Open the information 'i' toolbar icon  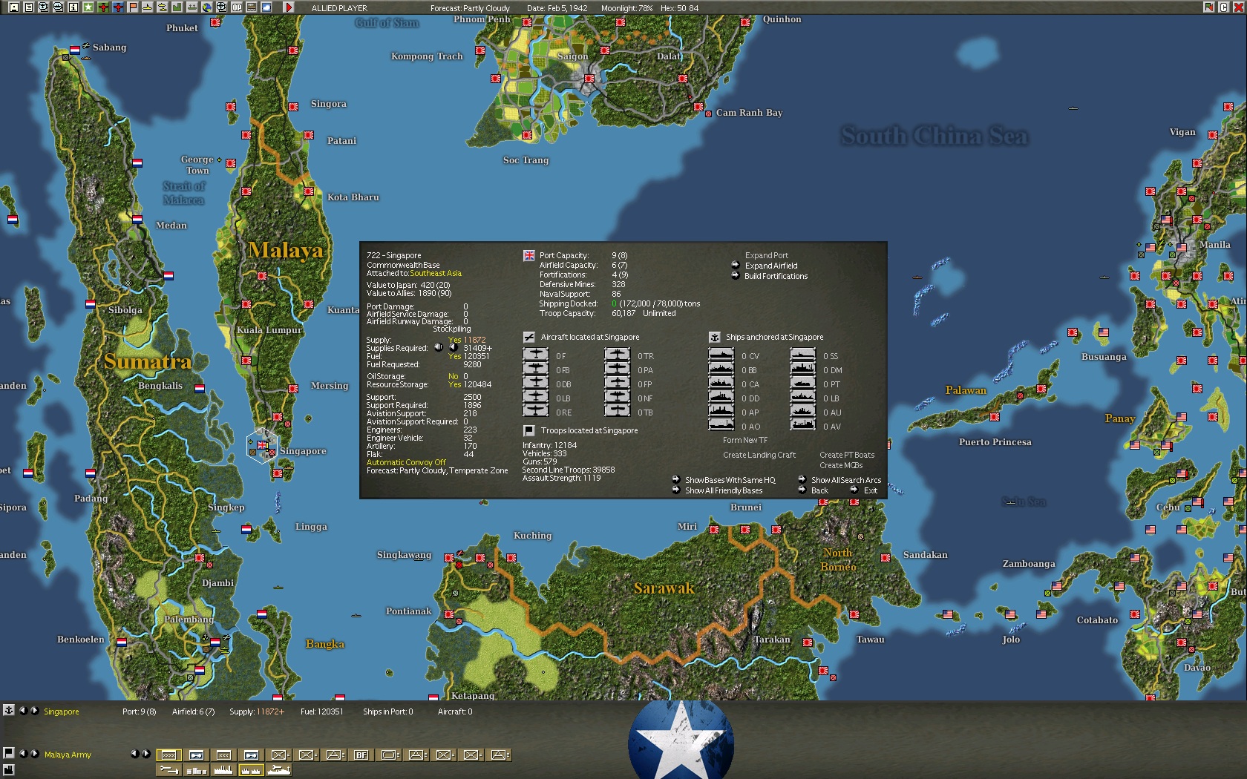click(x=73, y=7)
